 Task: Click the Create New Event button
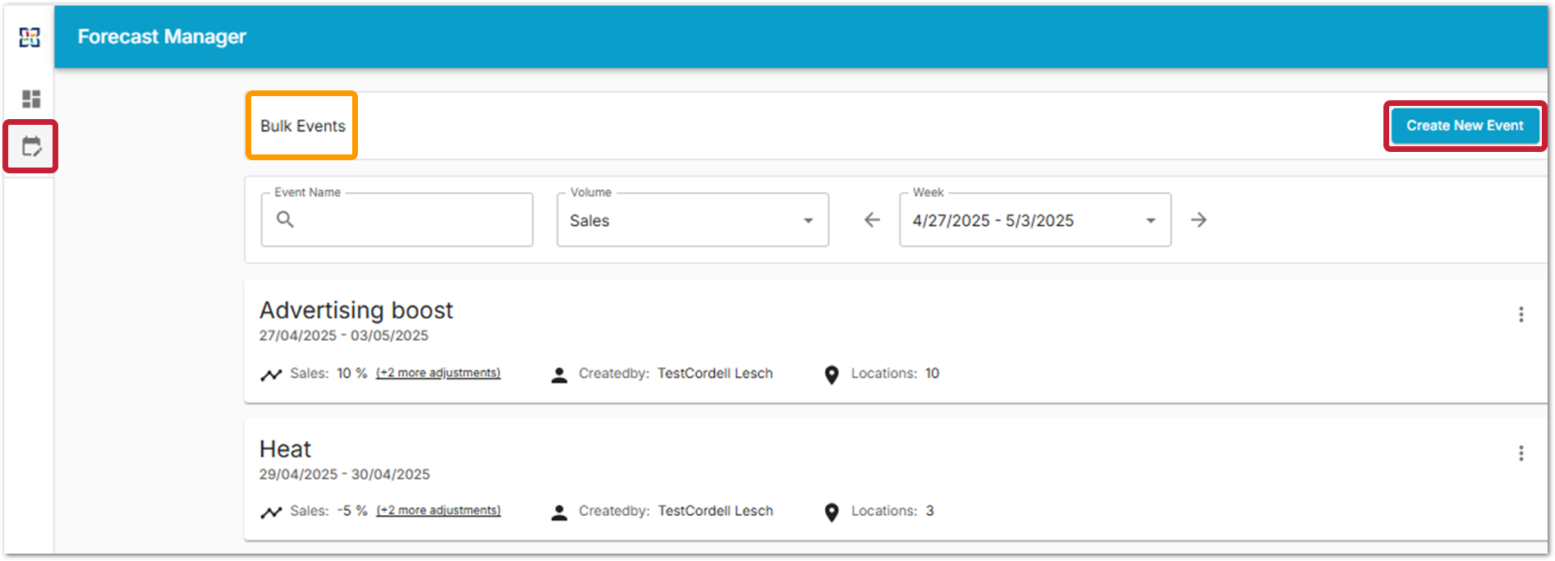[x=1465, y=126]
